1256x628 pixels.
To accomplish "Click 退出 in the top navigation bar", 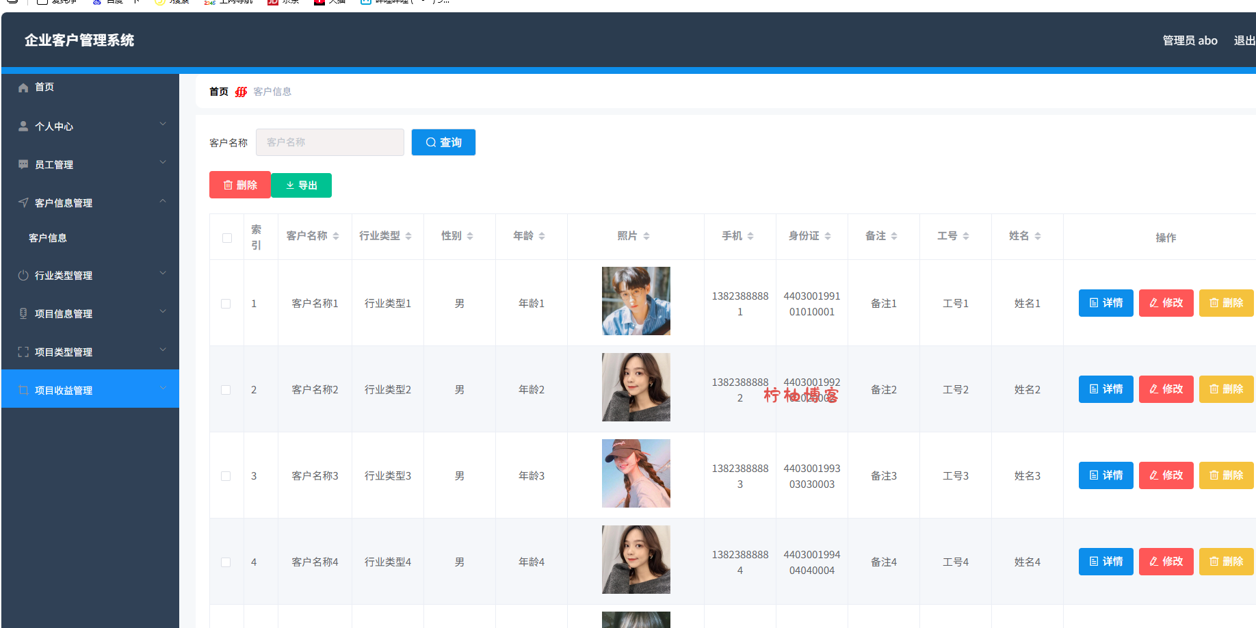I will (1243, 40).
